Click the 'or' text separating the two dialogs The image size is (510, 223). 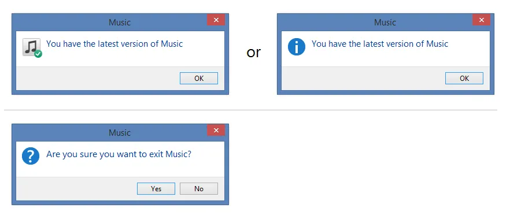click(x=253, y=53)
